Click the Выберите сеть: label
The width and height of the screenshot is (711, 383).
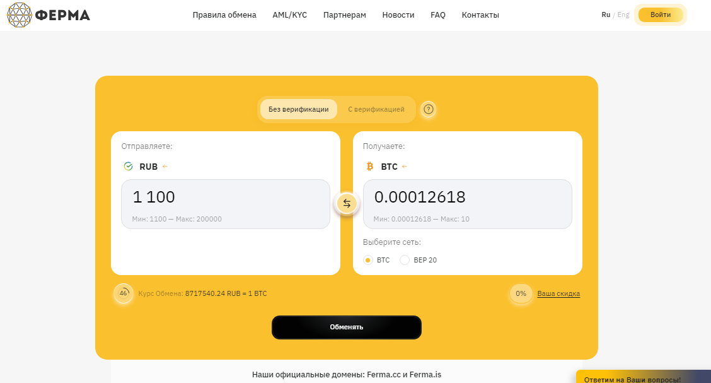click(392, 242)
